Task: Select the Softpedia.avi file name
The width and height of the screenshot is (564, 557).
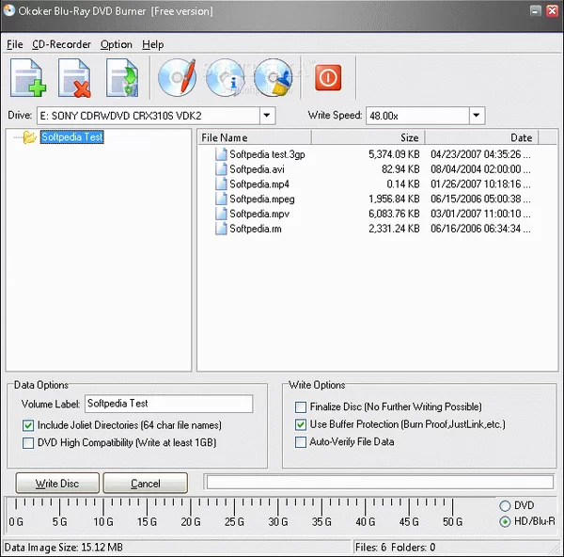Action: pyautogui.click(x=257, y=169)
